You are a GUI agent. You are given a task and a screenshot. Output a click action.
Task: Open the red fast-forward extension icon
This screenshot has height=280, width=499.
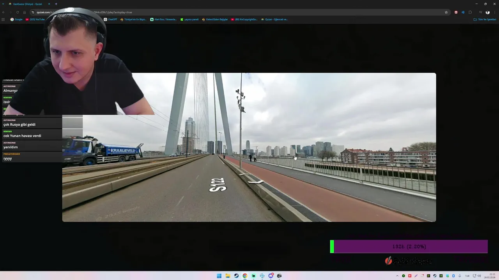pyautogui.click(x=456, y=12)
